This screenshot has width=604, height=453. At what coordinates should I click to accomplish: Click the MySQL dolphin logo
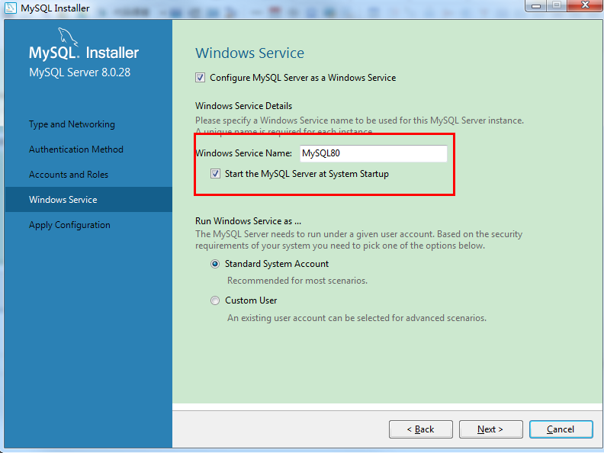point(68,37)
